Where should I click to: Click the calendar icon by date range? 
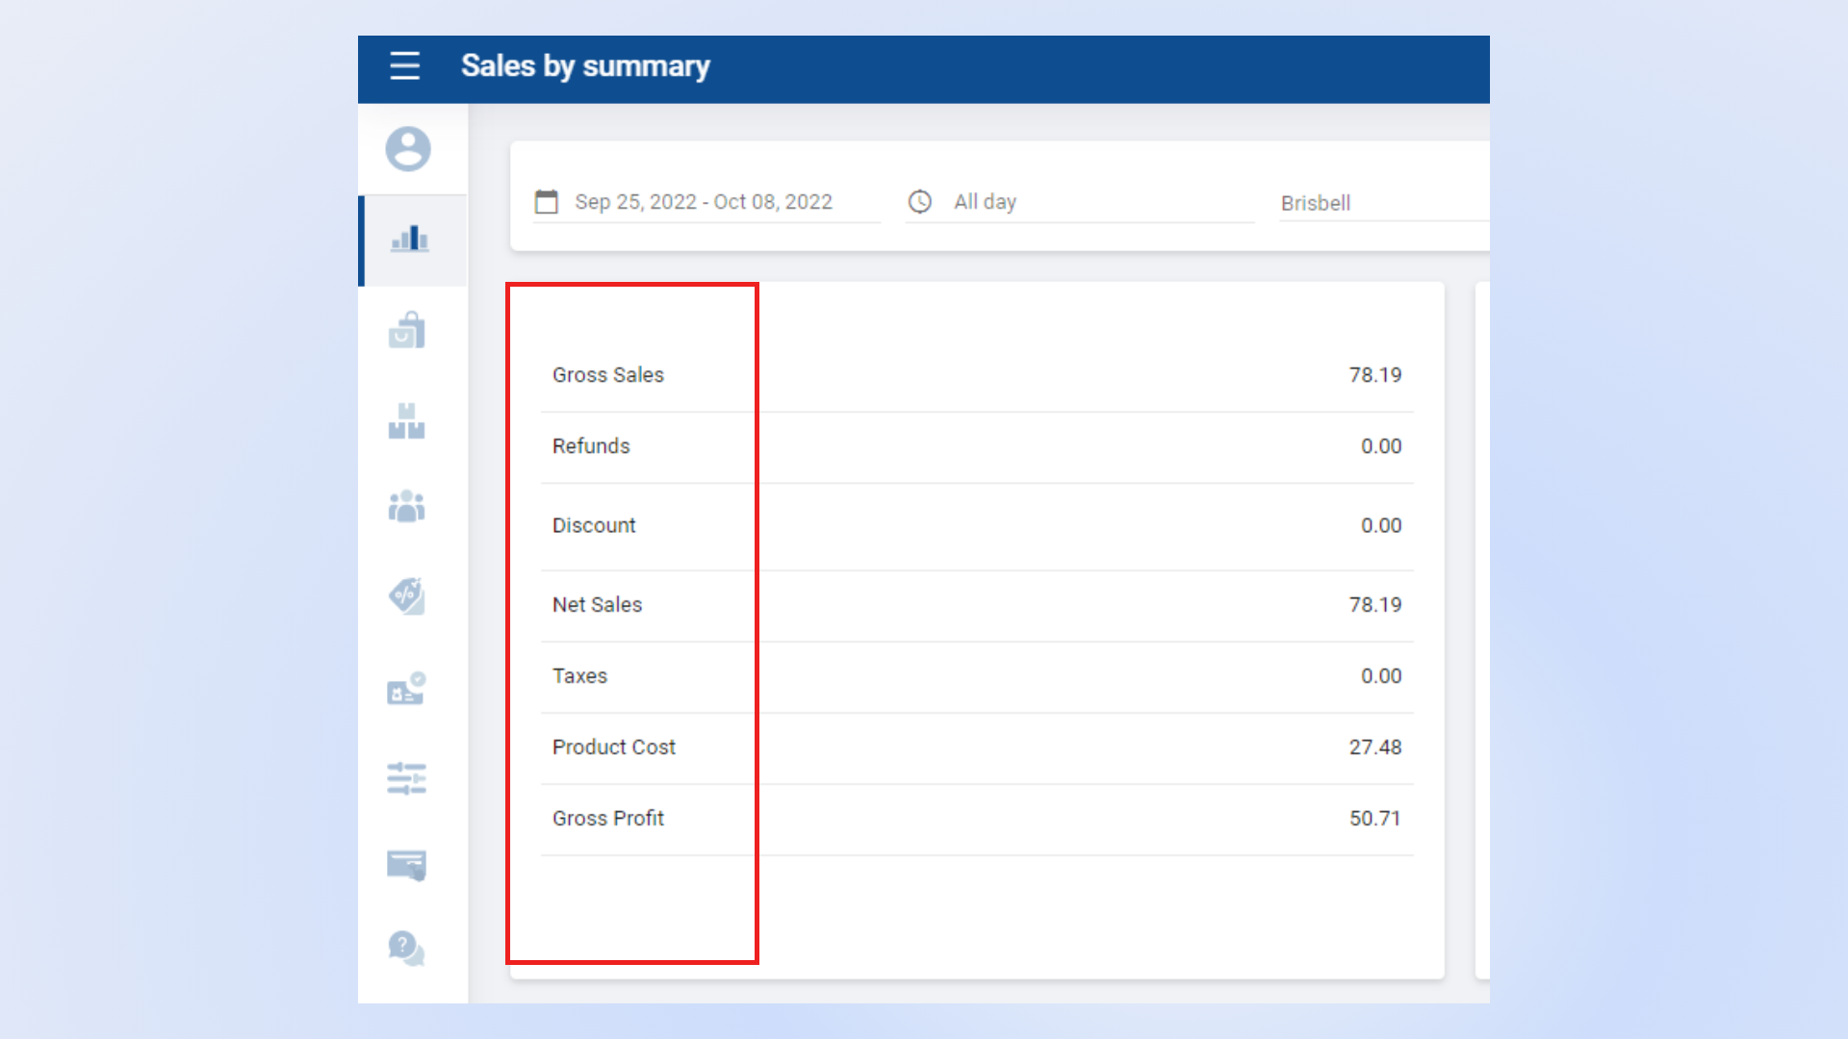tap(547, 202)
